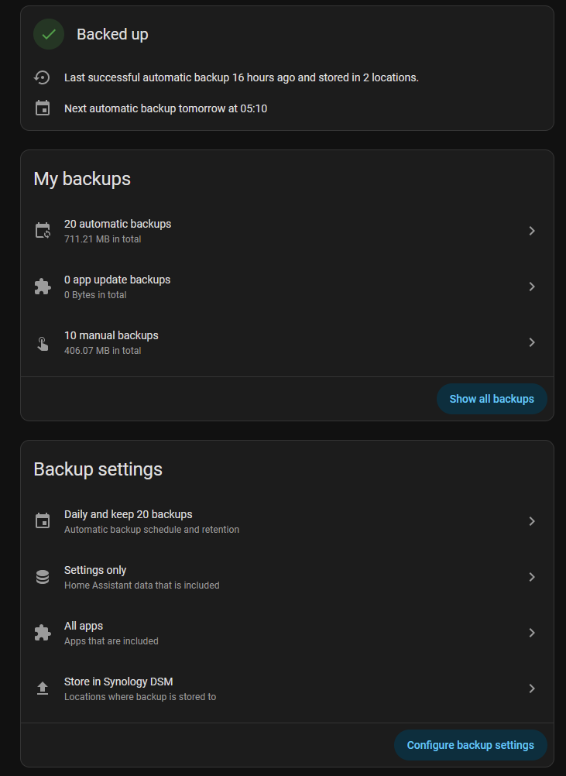566x776 pixels.
Task: Expand the 20 automatic backups chevron
Action: tap(532, 231)
